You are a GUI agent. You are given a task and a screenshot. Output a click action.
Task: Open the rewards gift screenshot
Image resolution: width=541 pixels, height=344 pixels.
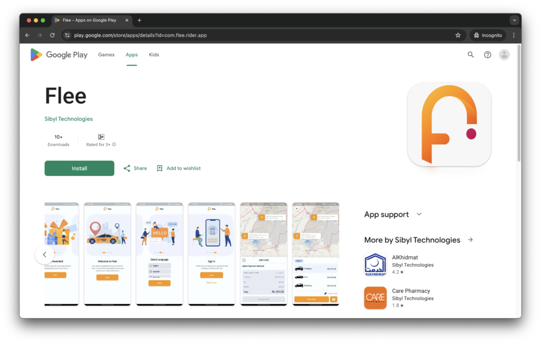(62, 254)
